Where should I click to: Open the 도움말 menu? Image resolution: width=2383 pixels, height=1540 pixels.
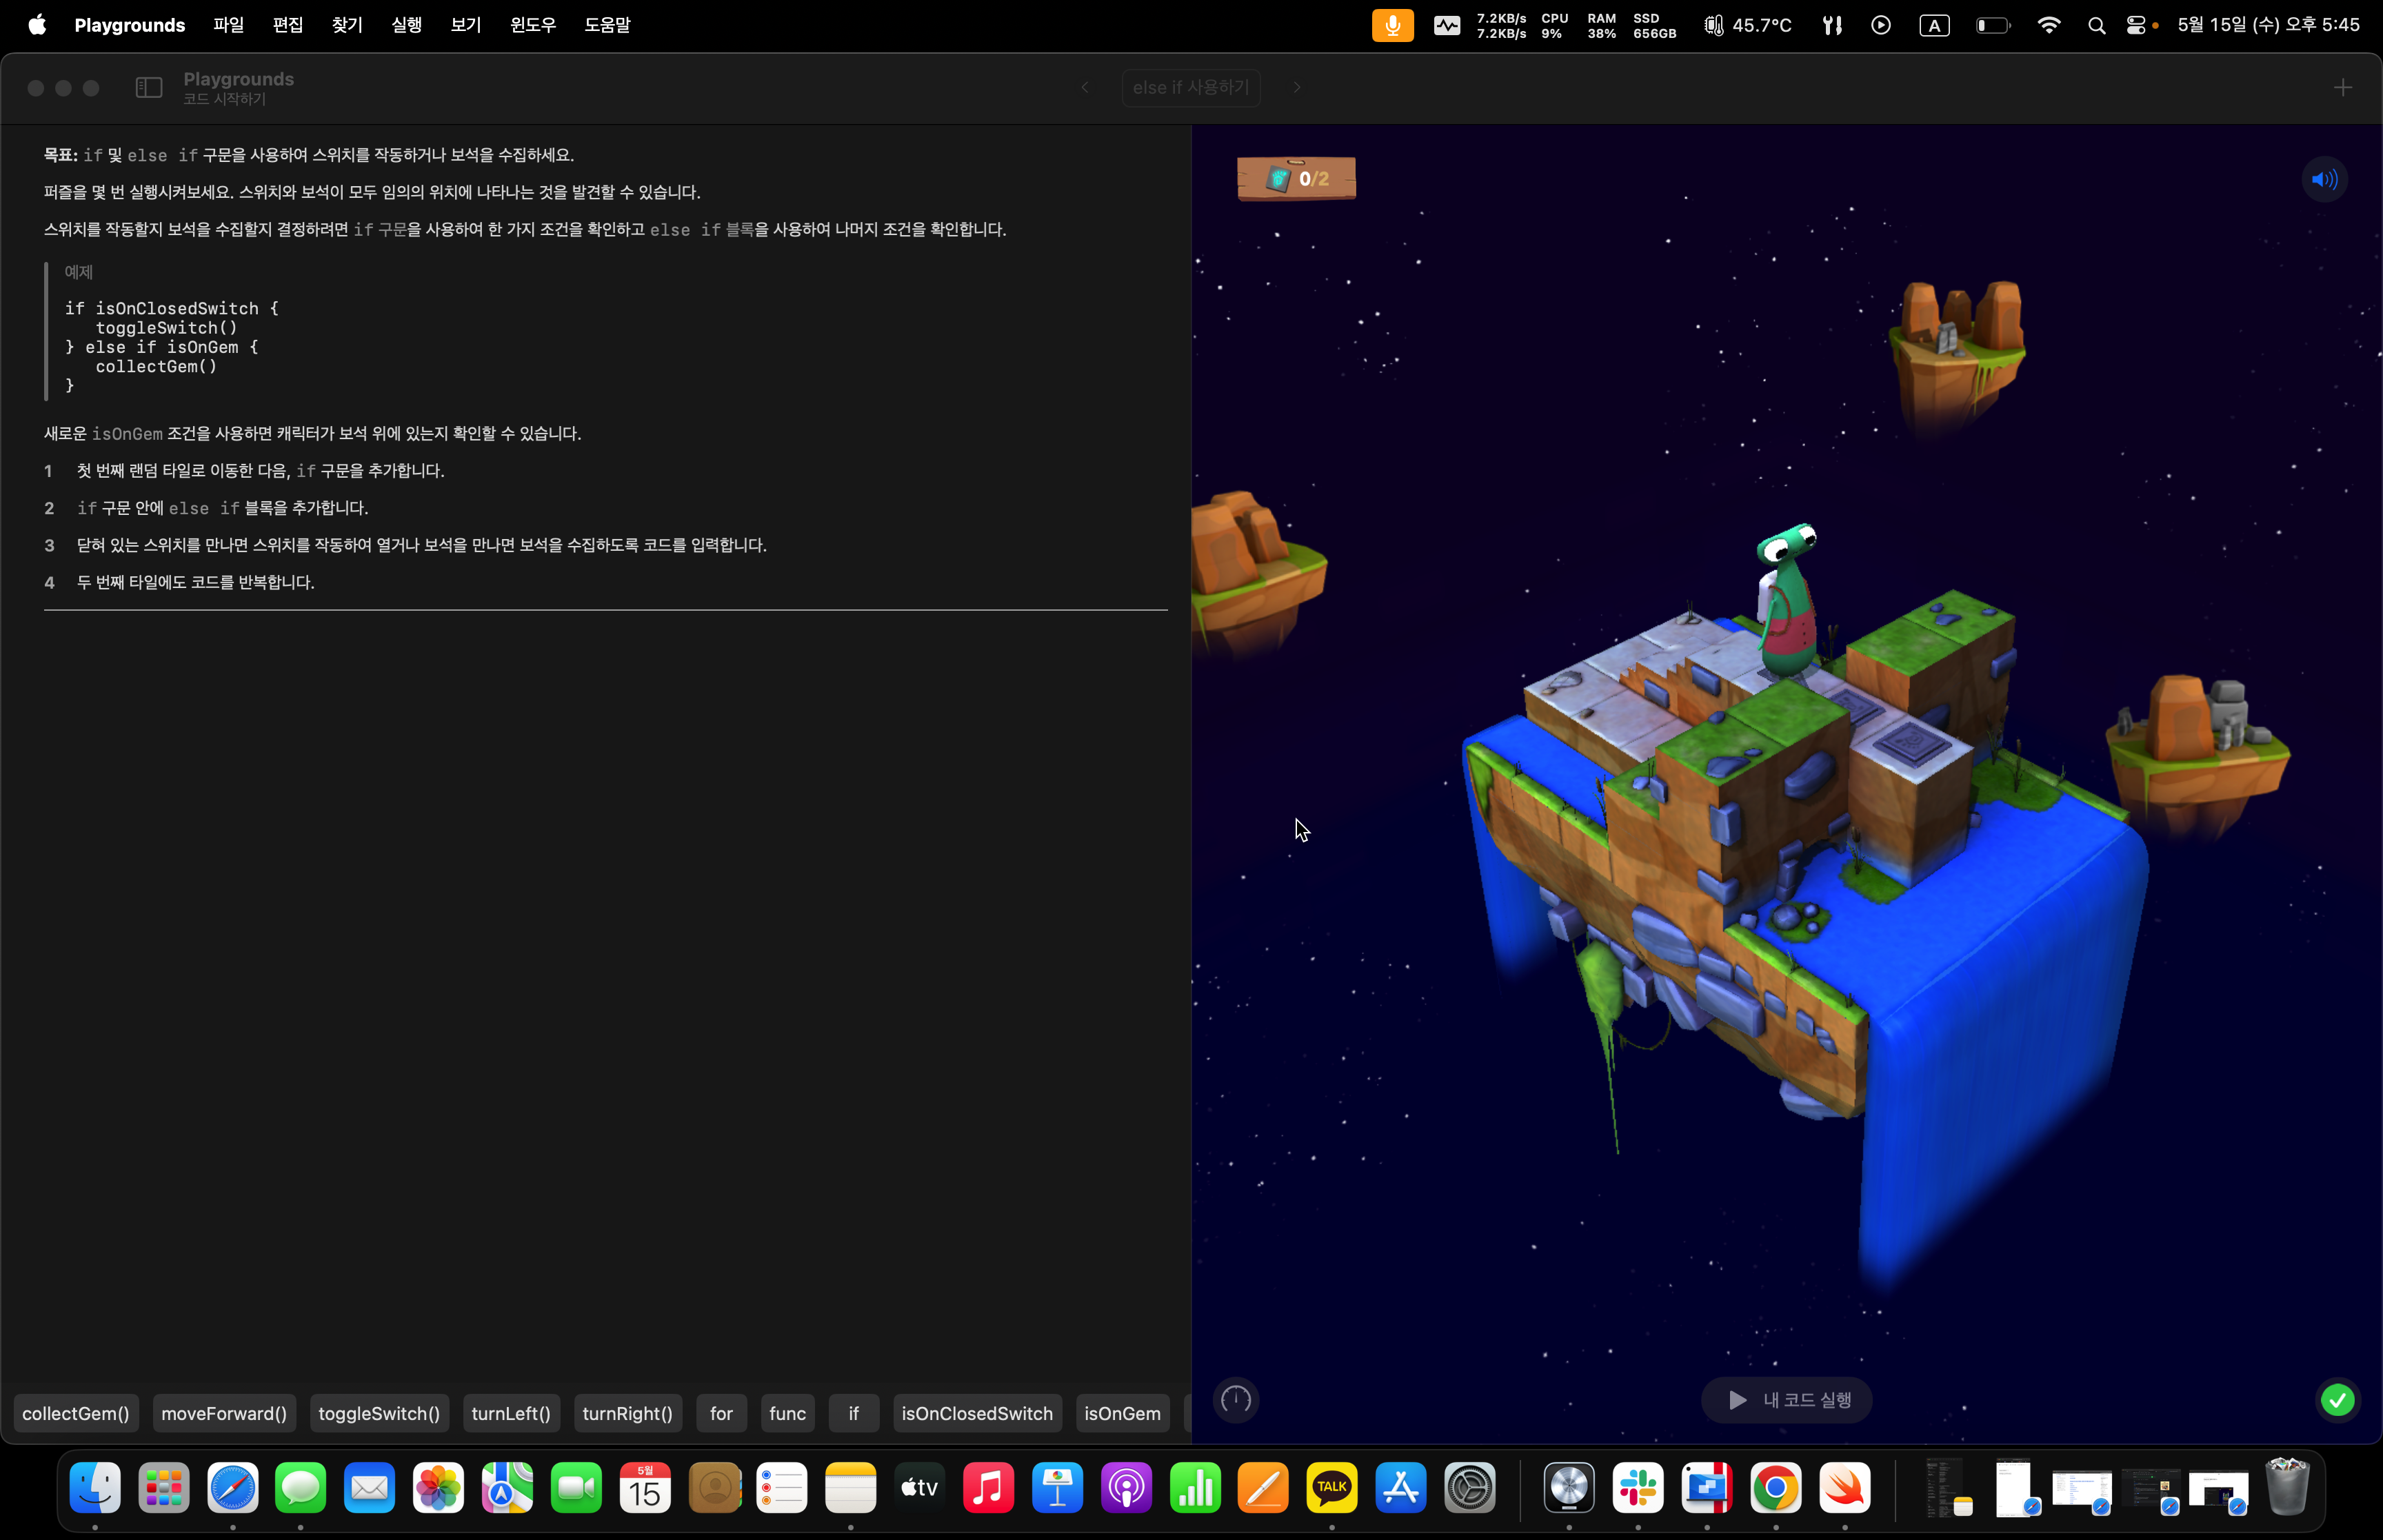(607, 25)
